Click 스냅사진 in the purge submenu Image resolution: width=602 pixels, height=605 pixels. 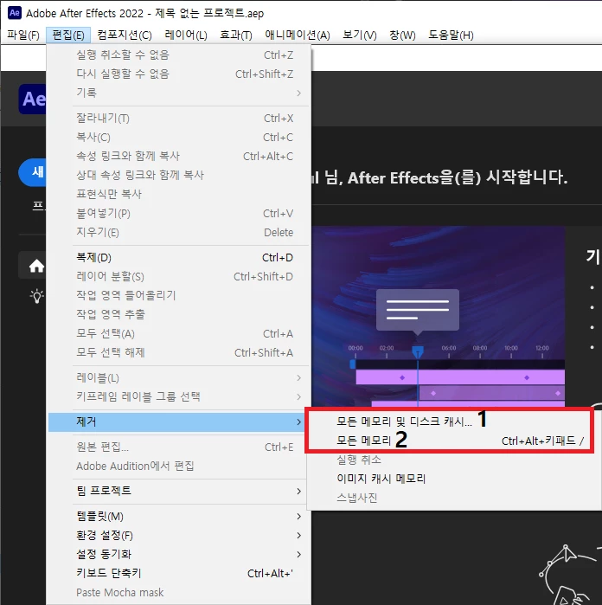455,498
